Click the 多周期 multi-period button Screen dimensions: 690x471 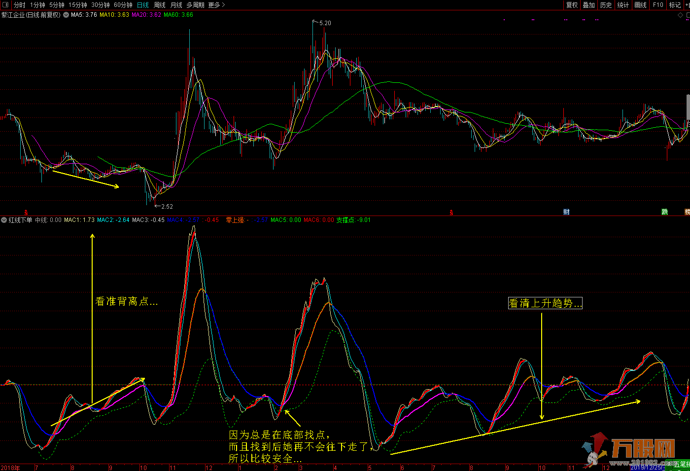tap(195, 5)
